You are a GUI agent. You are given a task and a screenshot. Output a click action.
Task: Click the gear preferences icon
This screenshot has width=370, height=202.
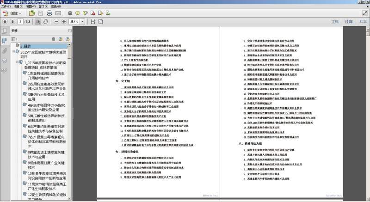pyautogui.click(x=70, y=13)
